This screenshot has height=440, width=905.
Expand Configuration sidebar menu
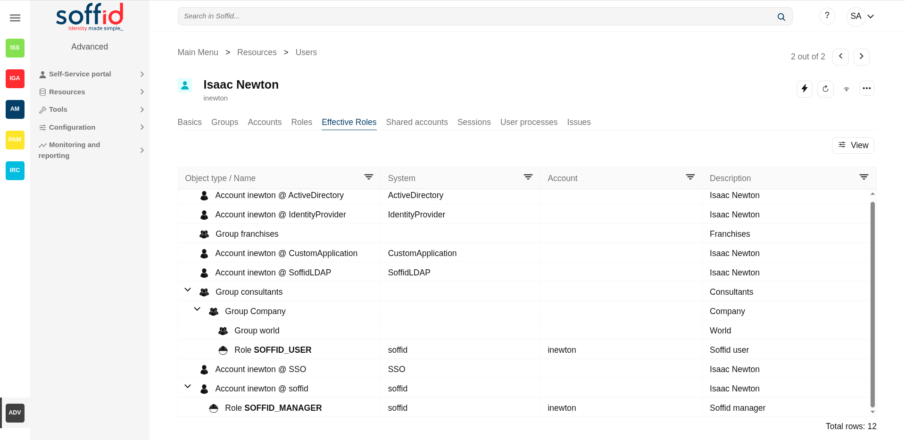92,127
